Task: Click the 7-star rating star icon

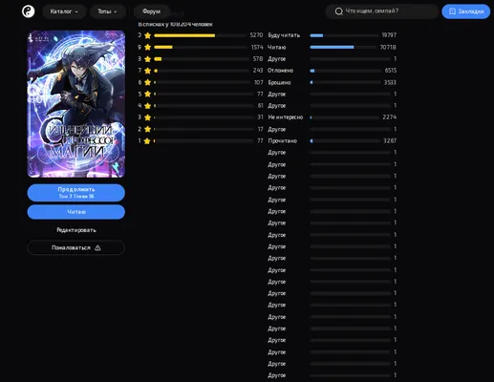Action: coord(147,71)
